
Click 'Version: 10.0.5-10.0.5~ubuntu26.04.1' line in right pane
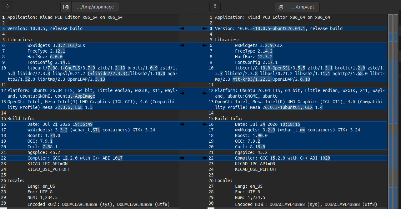(x=279, y=28)
